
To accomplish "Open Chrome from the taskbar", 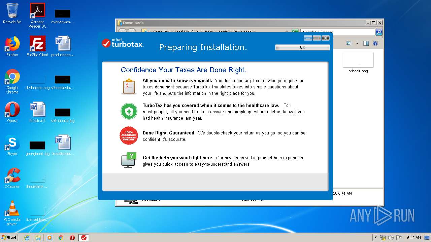I will click(61, 238).
